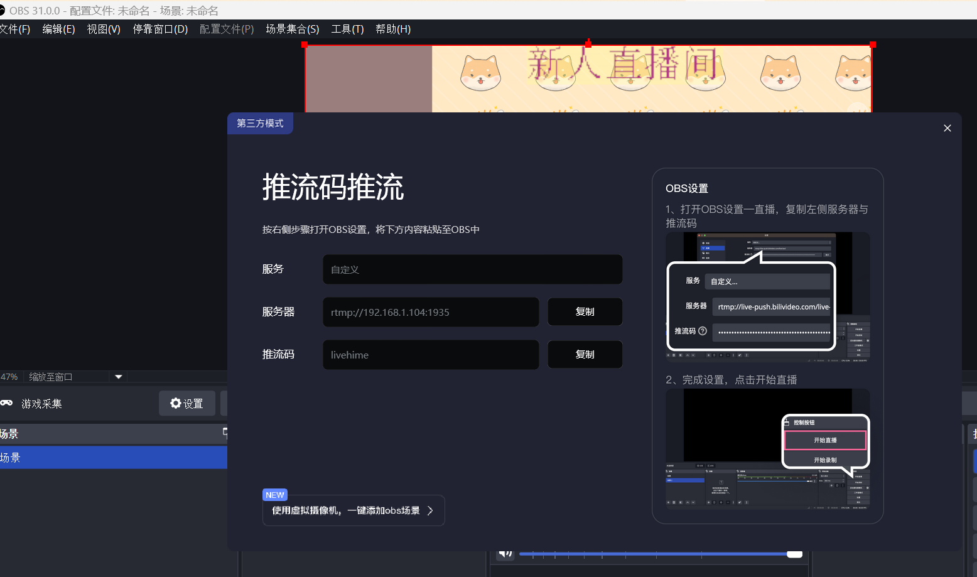This screenshot has width=977, height=577.
Task: Close the 推流码推流 dialog with X
Action: pyautogui.click(x=947, y=128)
